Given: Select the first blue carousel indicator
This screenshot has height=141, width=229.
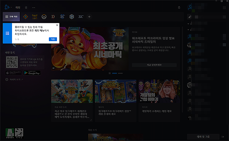Looking at the screenshot, I should click(x=114, y=73).
